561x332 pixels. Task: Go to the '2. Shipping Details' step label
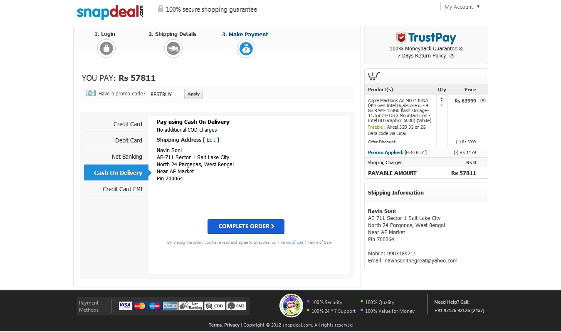coord(173,34)
